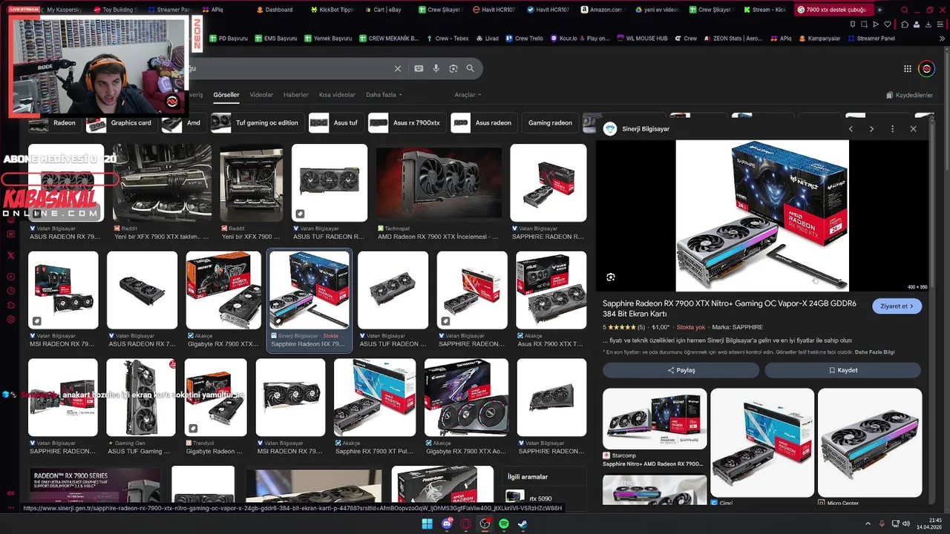Open the Google account avatar menu
This screenshot has height=534, width=950.
pos(926,69)
